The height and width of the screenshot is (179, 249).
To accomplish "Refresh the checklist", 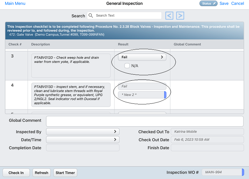I will click(x=41, y=173).
